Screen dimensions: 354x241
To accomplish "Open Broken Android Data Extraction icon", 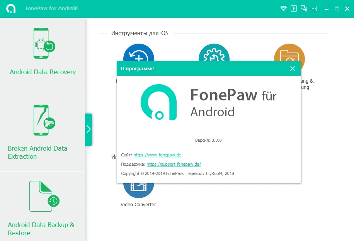I will pyautogui.click(x=44, y=120).
